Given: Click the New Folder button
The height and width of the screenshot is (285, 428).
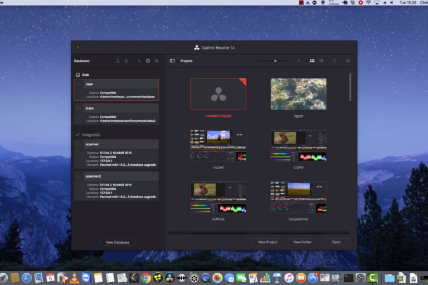Looking at the screenshot, I should pos(302,242).
